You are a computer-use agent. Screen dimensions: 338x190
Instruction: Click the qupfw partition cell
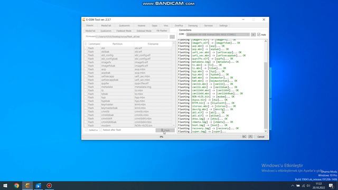coord(105,83)
